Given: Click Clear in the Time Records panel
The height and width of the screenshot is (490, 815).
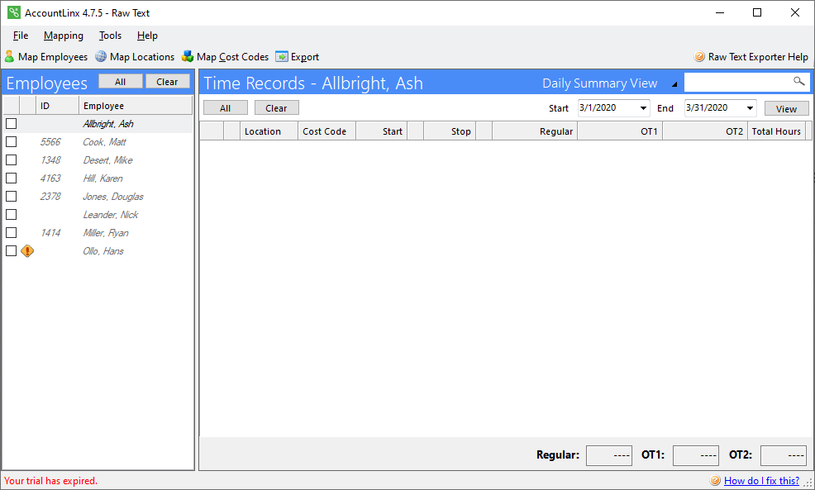Looking at the screenshot, I should coord(276,108).
